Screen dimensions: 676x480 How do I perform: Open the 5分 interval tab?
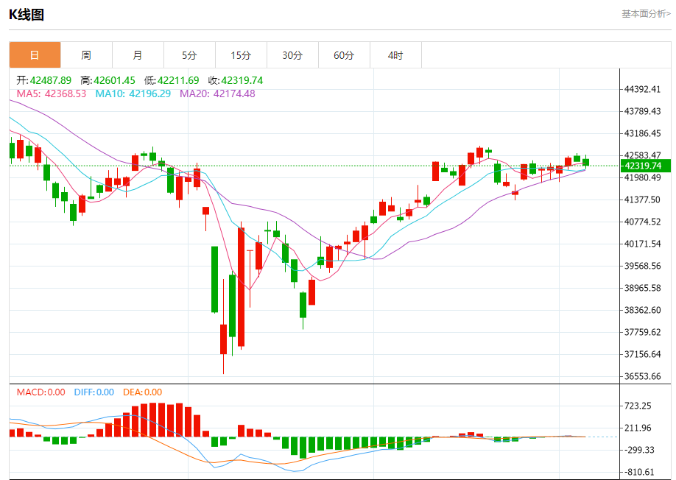(189, 55)
